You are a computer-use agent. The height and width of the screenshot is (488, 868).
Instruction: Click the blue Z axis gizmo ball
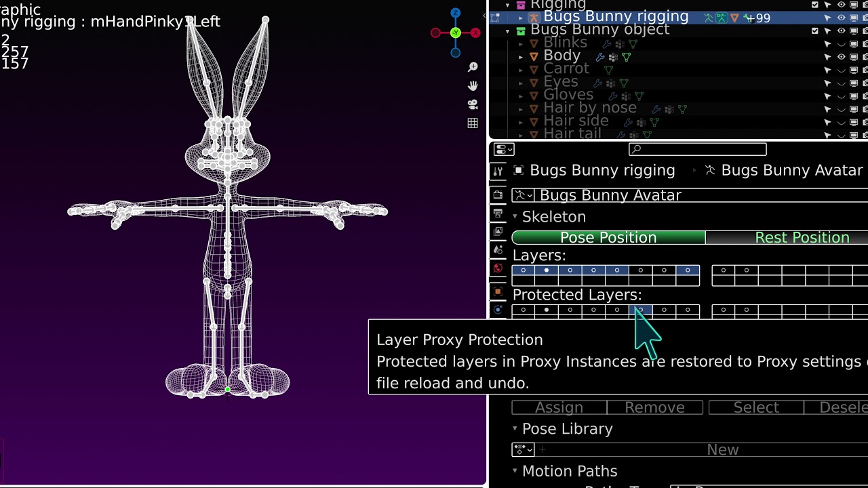click(456, 13)
